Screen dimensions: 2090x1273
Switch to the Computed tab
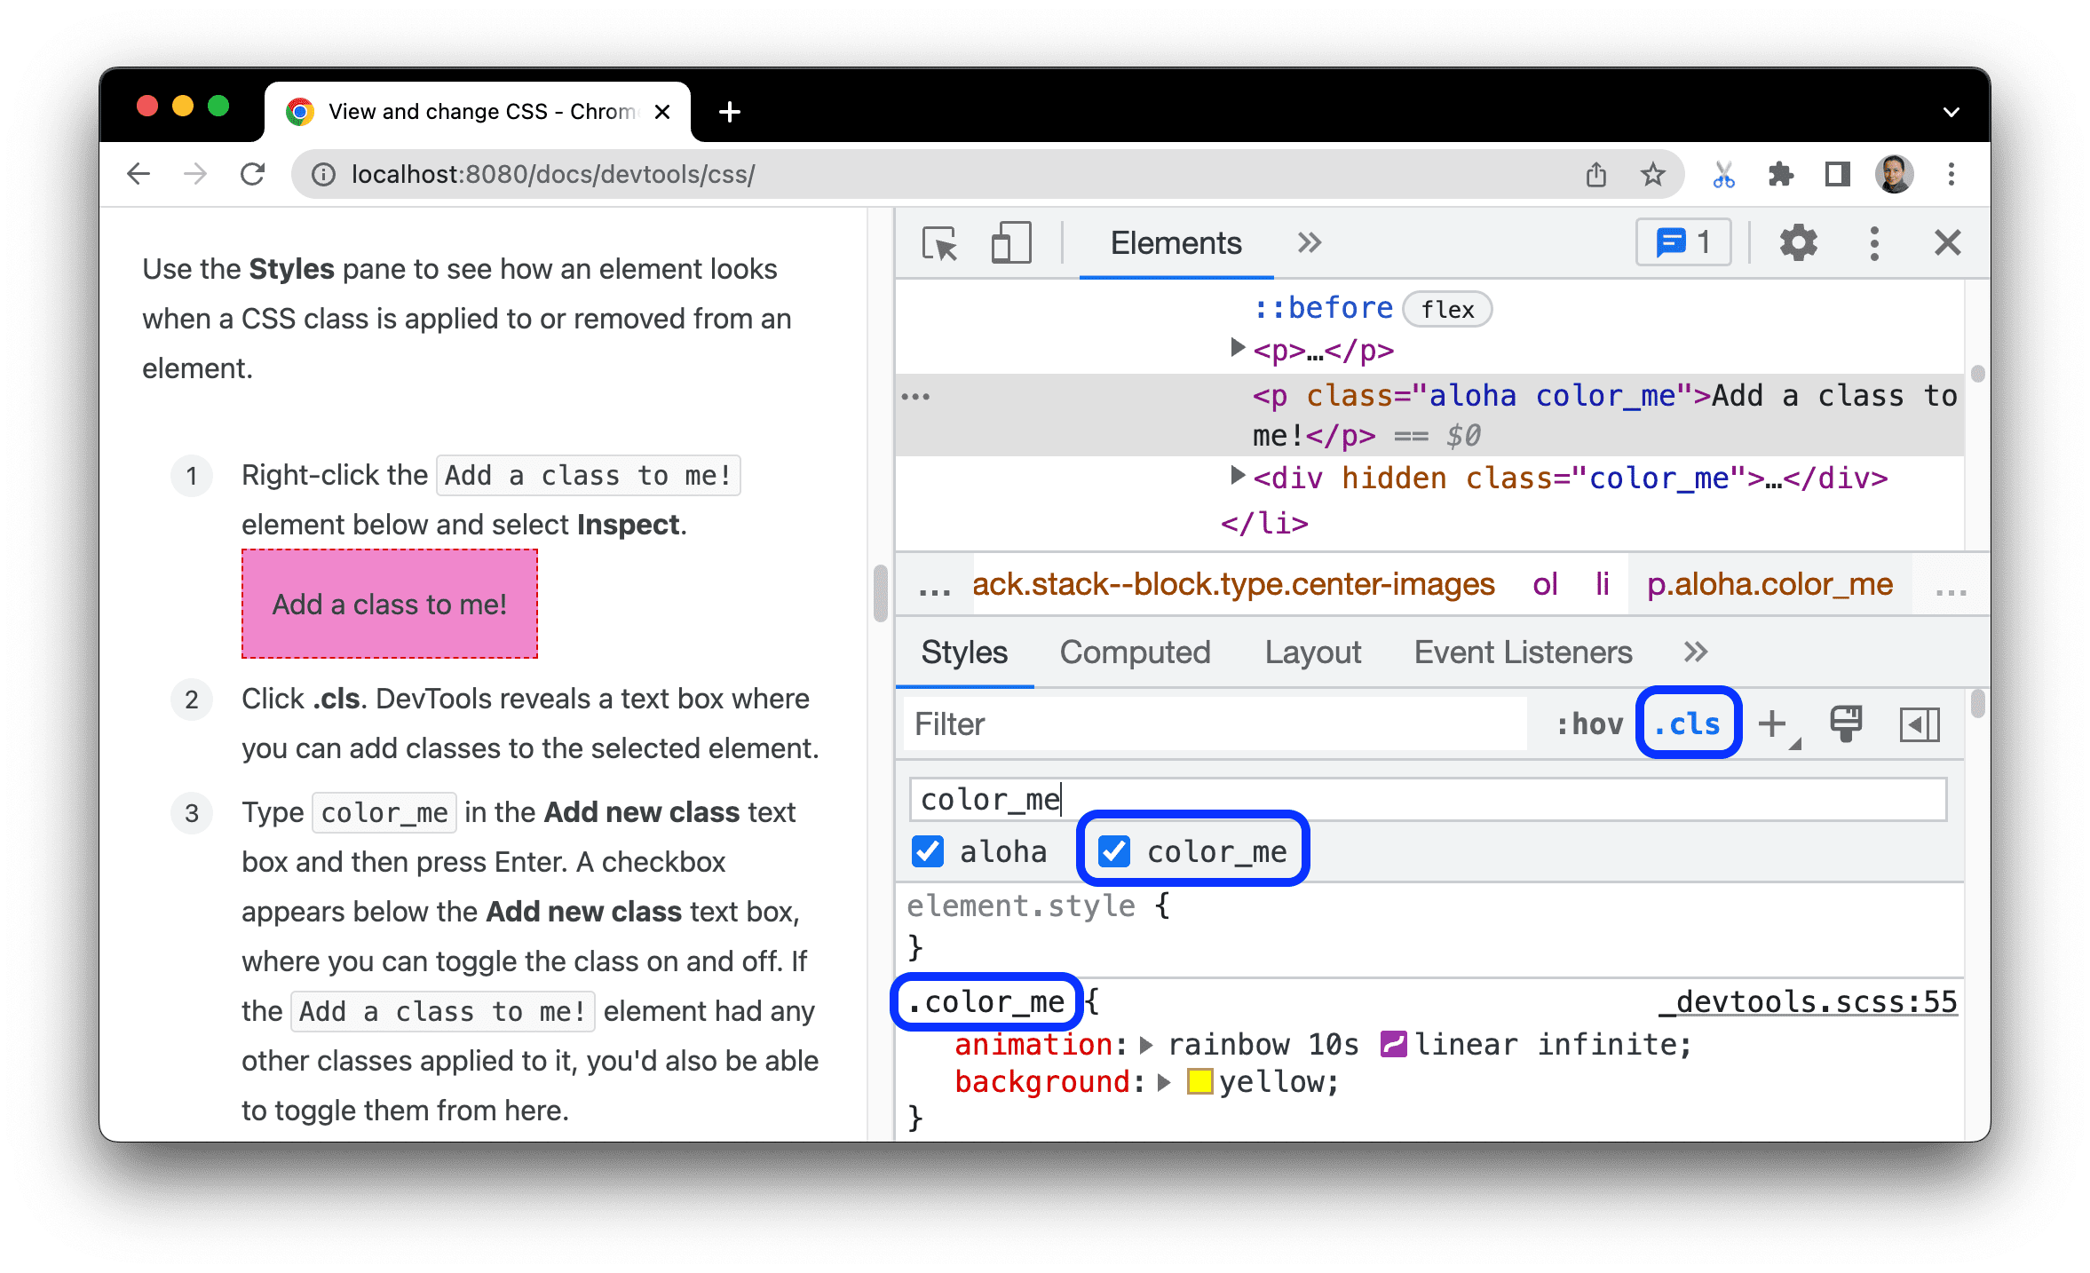(x=1133, y=651)
